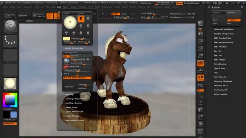Click the AAHalf icon on right shelf
Viewport: 246px width, 138px height.
point(200,56)
